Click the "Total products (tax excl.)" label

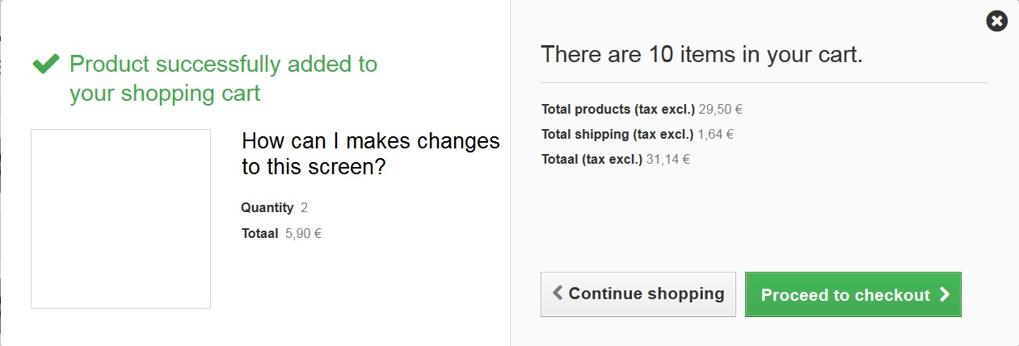[617, 109]
